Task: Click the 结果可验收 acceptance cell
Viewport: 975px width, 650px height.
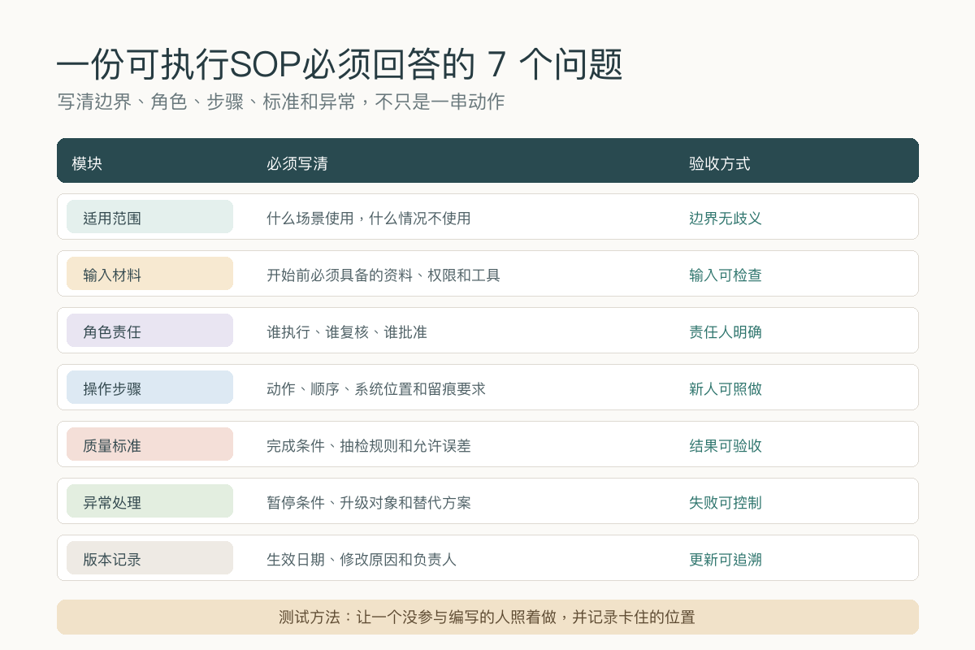Action: point(726,445)
